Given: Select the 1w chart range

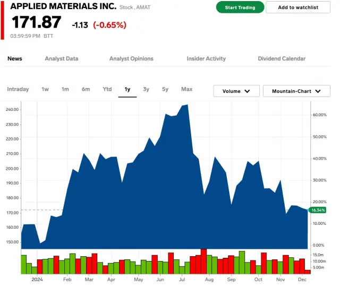Looking at the screenshot, I should pos(45,89).
